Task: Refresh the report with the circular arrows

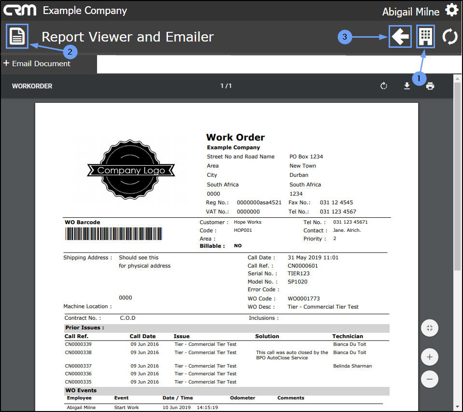Action: (450, 37)
